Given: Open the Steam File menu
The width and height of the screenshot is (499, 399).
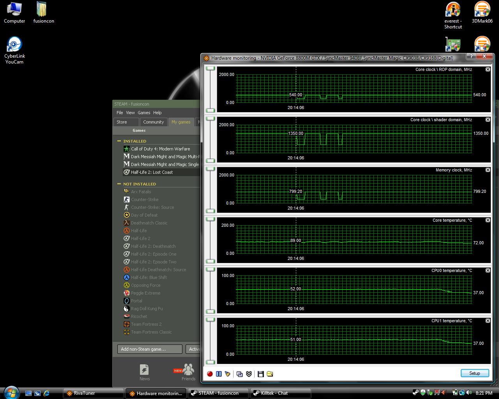Looking at the screenshot, I should click(x=120, y=113).
